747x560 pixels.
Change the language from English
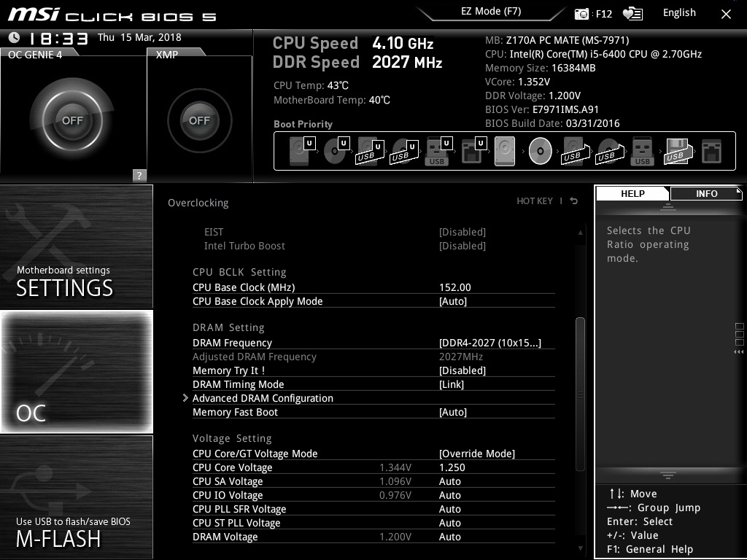point(679,13)
